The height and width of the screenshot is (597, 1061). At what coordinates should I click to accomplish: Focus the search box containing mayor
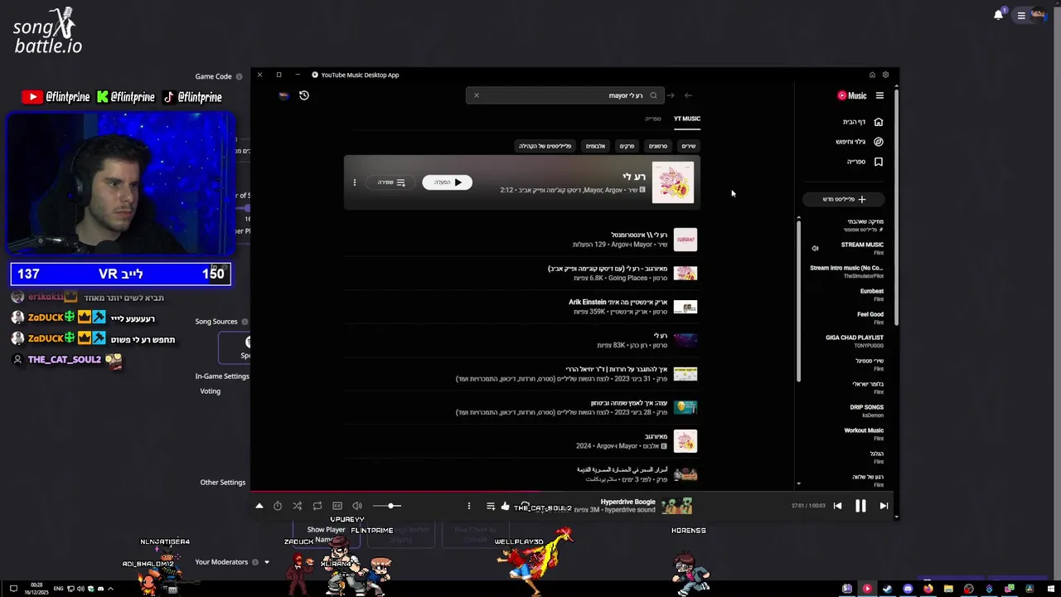[564, 95]
